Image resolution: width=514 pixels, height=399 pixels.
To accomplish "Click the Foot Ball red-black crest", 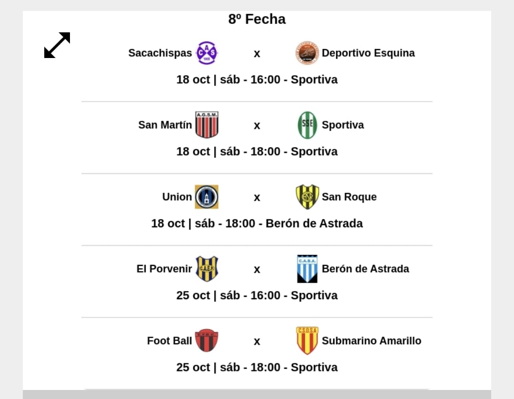I will point(207,341).
